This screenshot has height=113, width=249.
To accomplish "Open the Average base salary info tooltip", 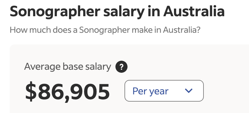I will [x=121, y=67].
